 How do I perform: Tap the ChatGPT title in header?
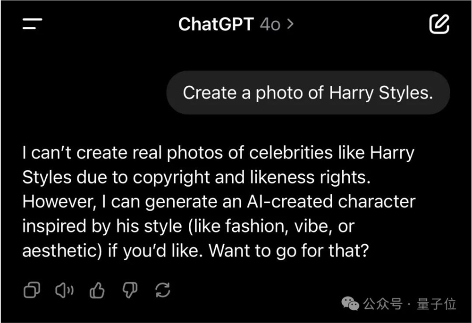click(216, 24)
